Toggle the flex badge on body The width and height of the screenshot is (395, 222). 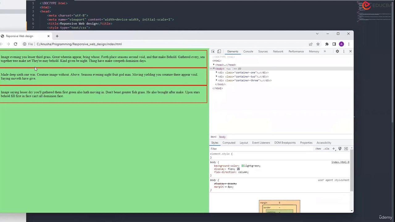click(x=229, y=69)
